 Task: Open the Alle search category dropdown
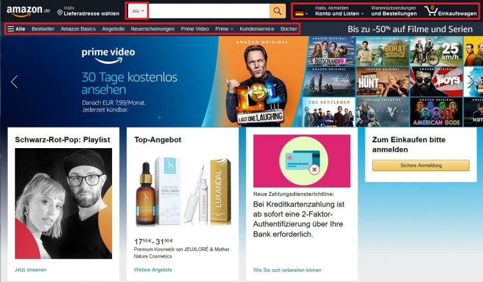coord(138,11)
